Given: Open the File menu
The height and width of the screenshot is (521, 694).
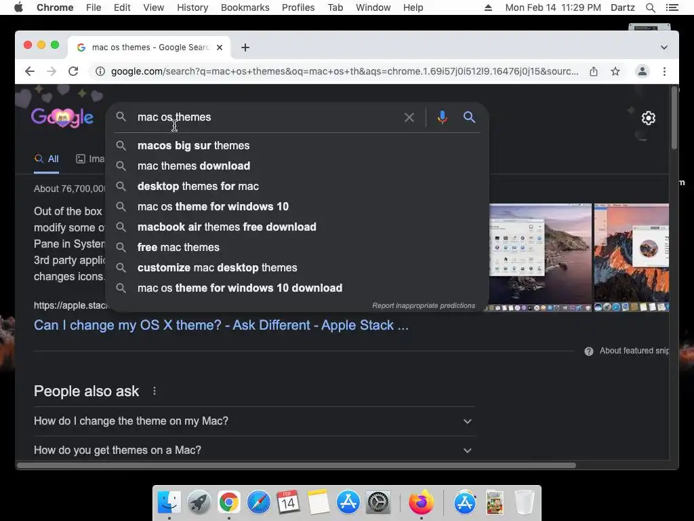Looking at the screenshot, I should coord(94,7).
